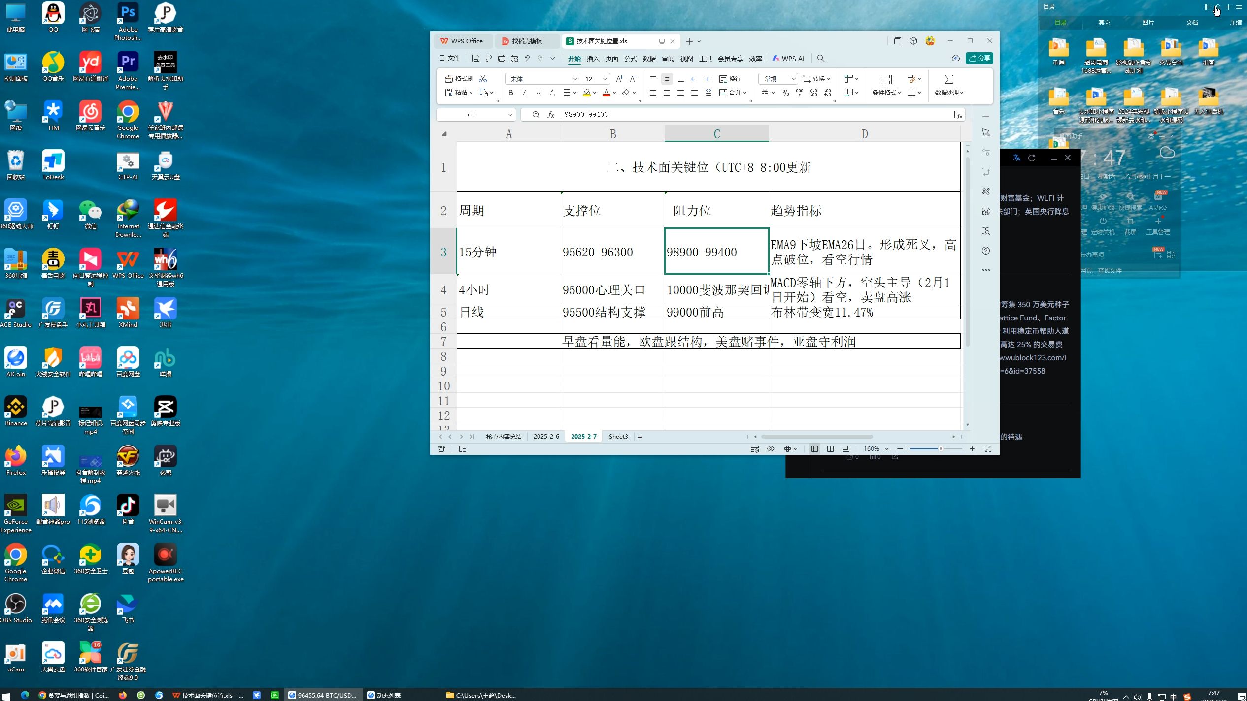Toggle Bold formatting
Viewport: 1247px width, 701px height.
click(511, 93)
